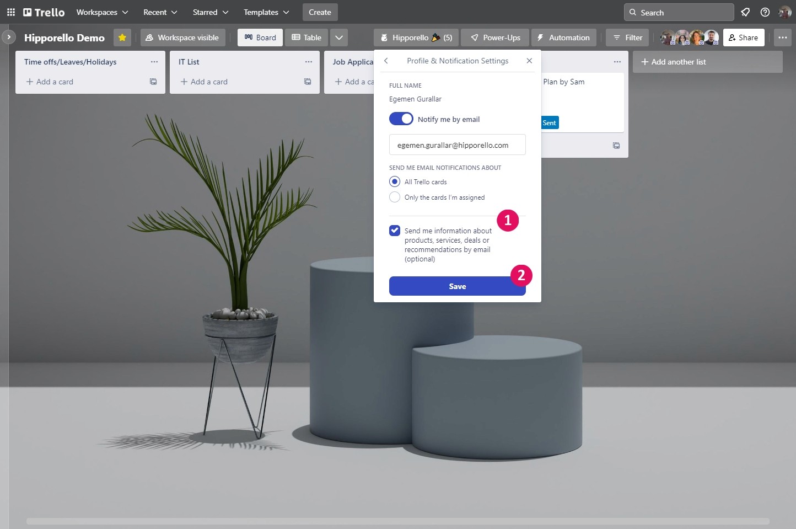Click the Egemen Gurallar full name
This screenshot has width=796, height=529.
click(415, 99)
